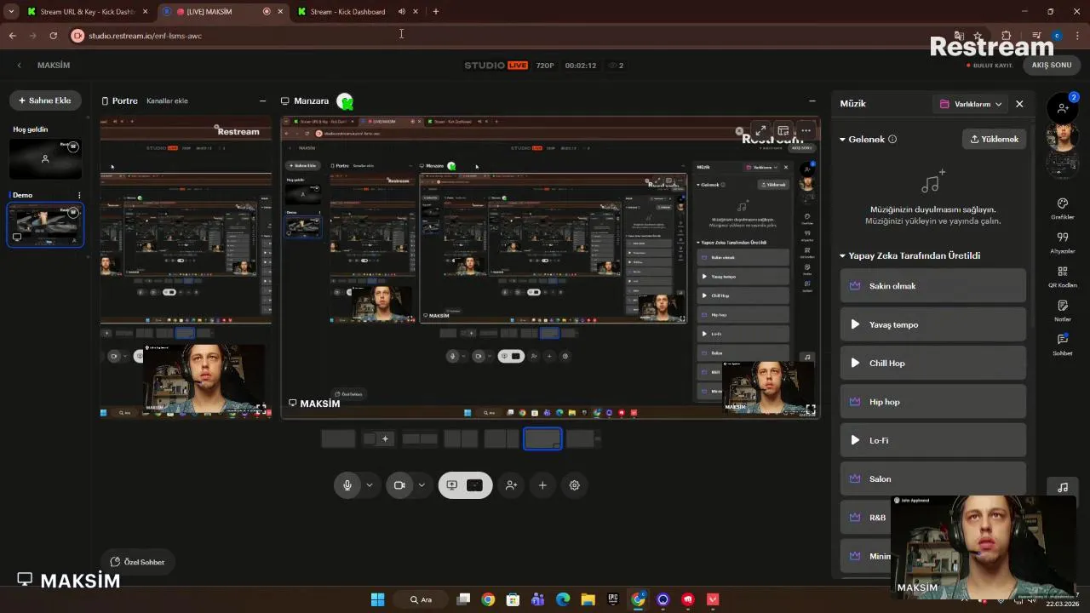Open Grafikler panel

(1062, 209)
